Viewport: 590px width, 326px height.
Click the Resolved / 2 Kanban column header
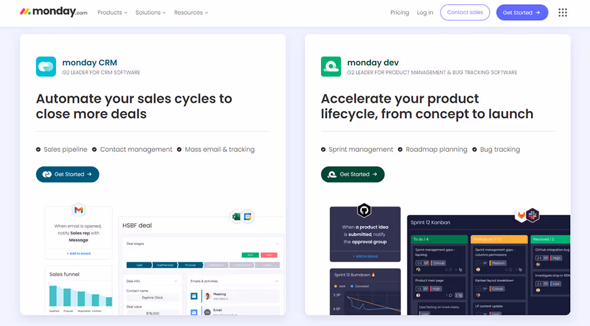550,239
